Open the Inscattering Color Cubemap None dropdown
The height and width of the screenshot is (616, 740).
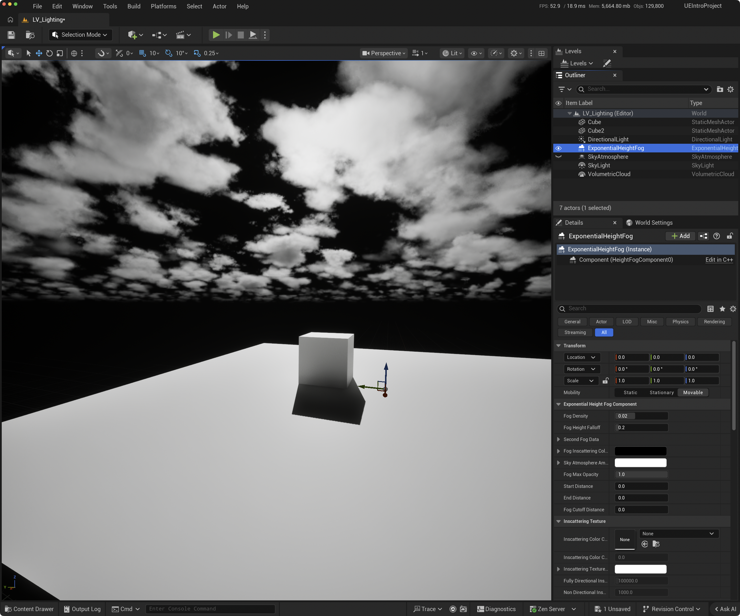(x=679, y=534)
